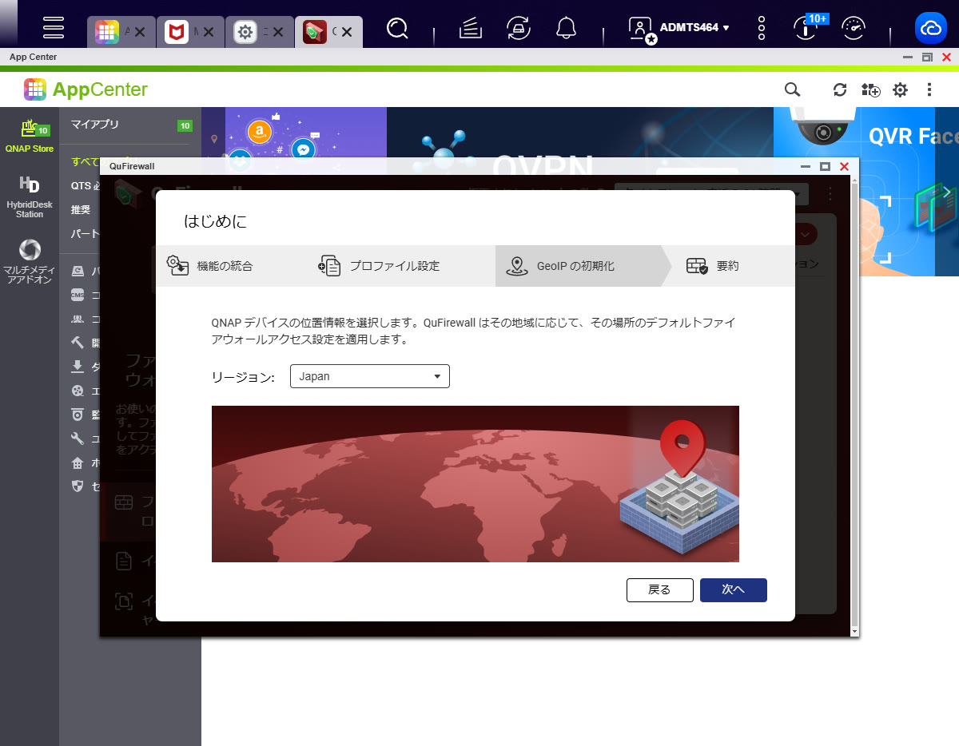
Task: Open the QTS search magnifier in top bar
Action: pyautogui.click(x=397, y=29)
